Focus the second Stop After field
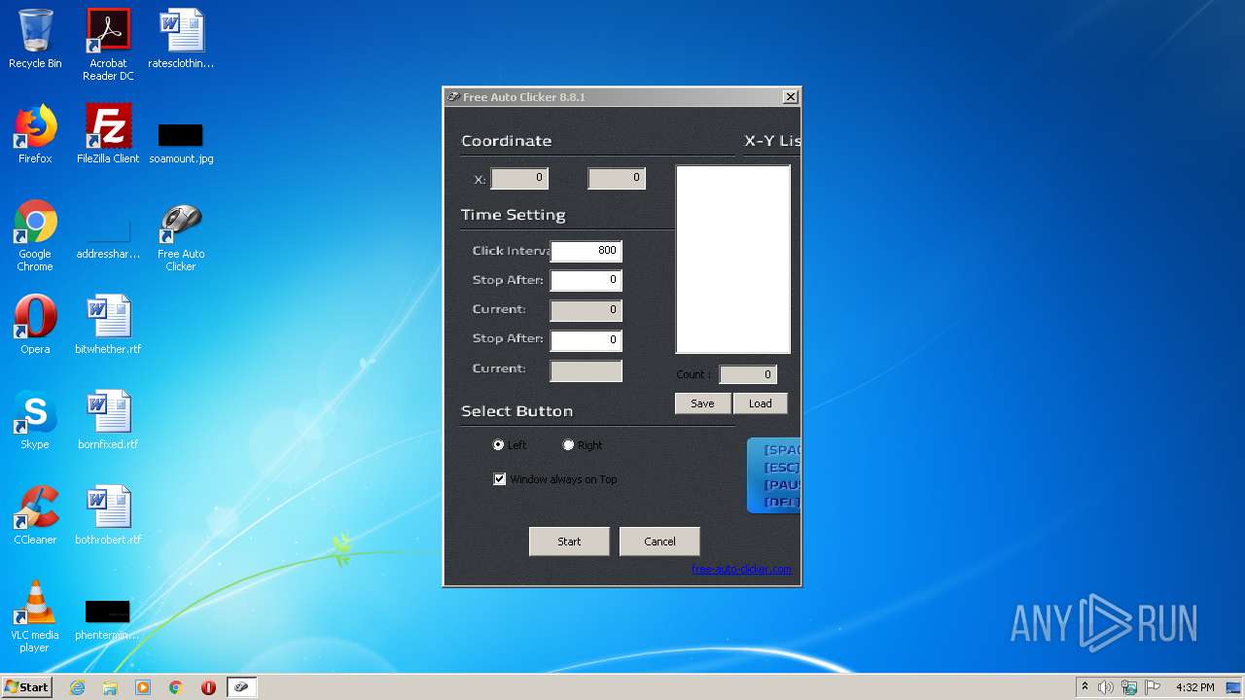Screen dimensions: 1245x700 pos(586,340)
